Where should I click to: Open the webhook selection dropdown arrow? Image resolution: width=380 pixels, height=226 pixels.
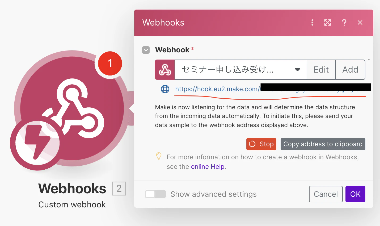297,70
